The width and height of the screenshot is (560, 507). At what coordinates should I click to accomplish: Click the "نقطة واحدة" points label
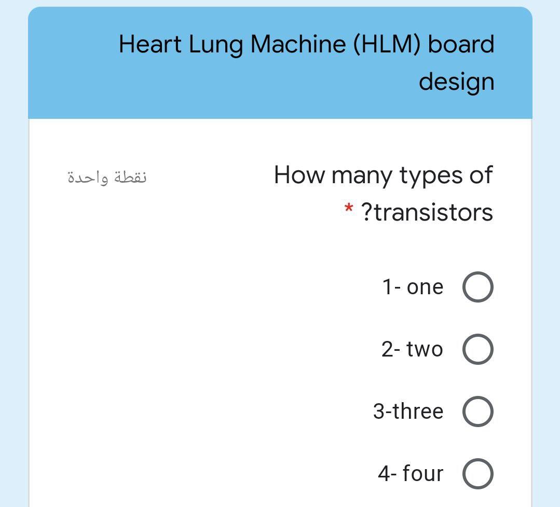(x=107, y=176)
